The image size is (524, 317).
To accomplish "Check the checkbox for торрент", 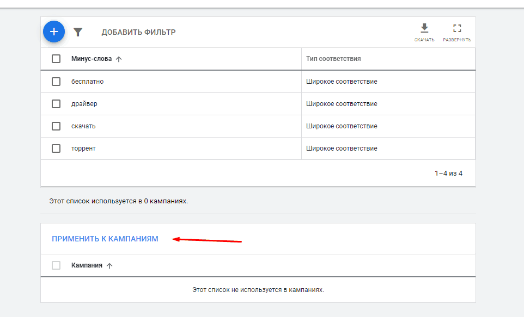I will coord(56,148).
